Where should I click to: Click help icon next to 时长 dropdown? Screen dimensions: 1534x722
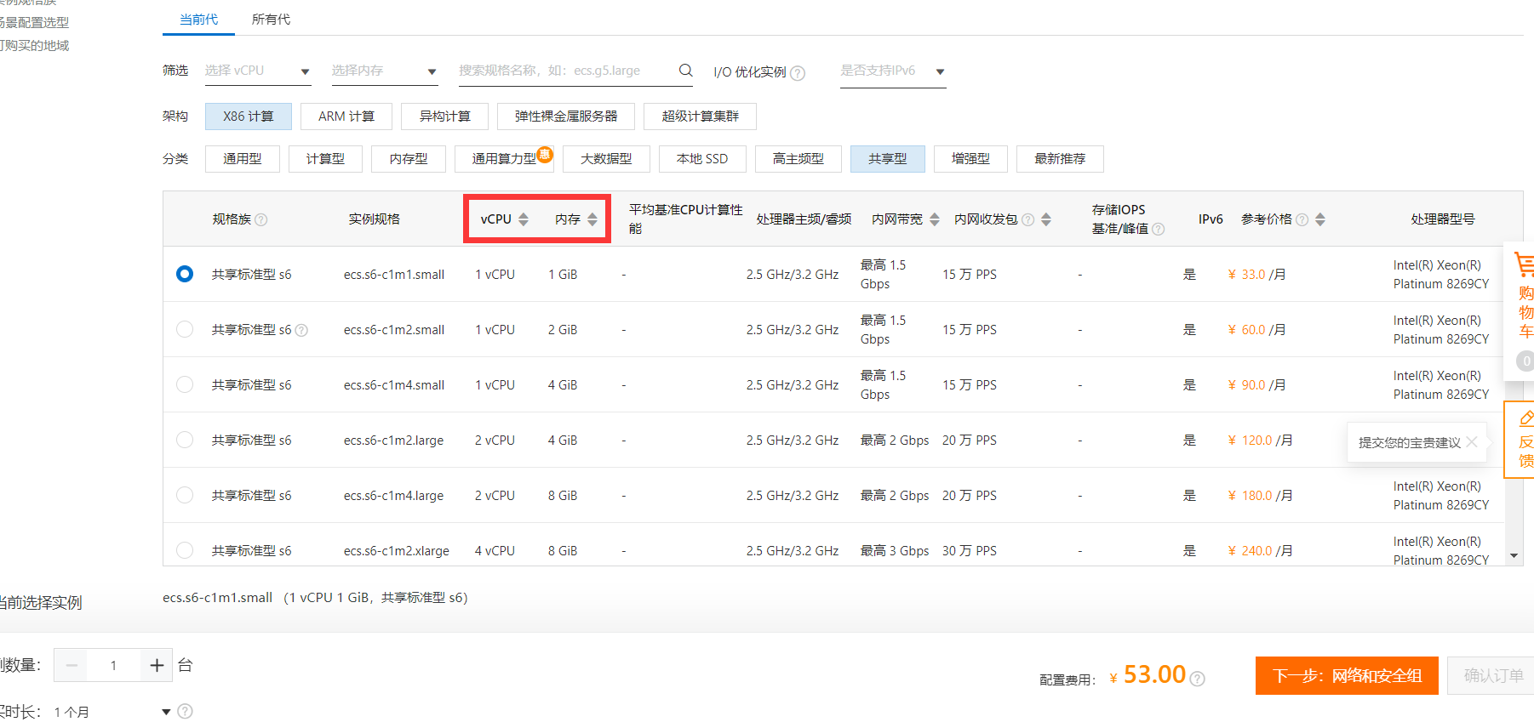coord(185,711)
